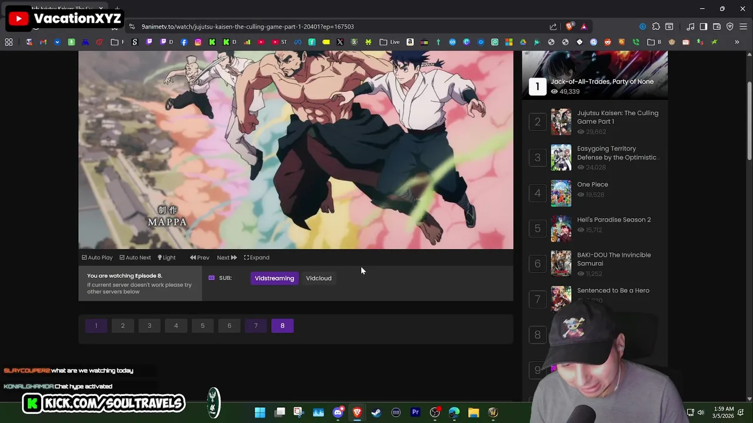Select episode 5
The height and width of the screenshot is (423, 753).
point(202,325)
